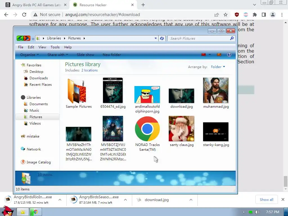
Task: Open options for download.jpg in downloads bar
Action: coord(191,200)
